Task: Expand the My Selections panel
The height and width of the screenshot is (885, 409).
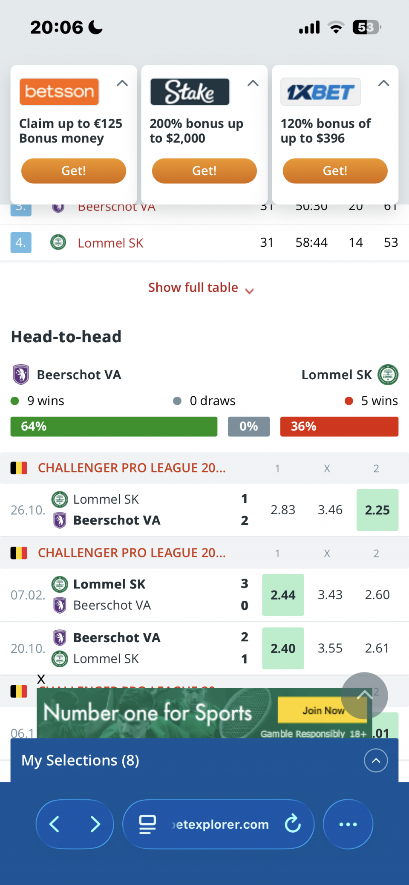Action: point(376,761)
